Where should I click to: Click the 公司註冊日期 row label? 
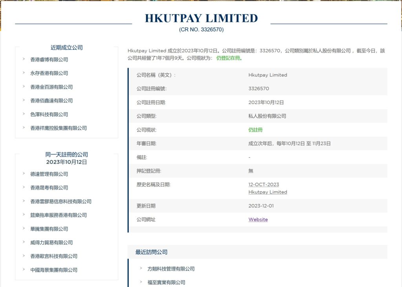tap(151, 102)
